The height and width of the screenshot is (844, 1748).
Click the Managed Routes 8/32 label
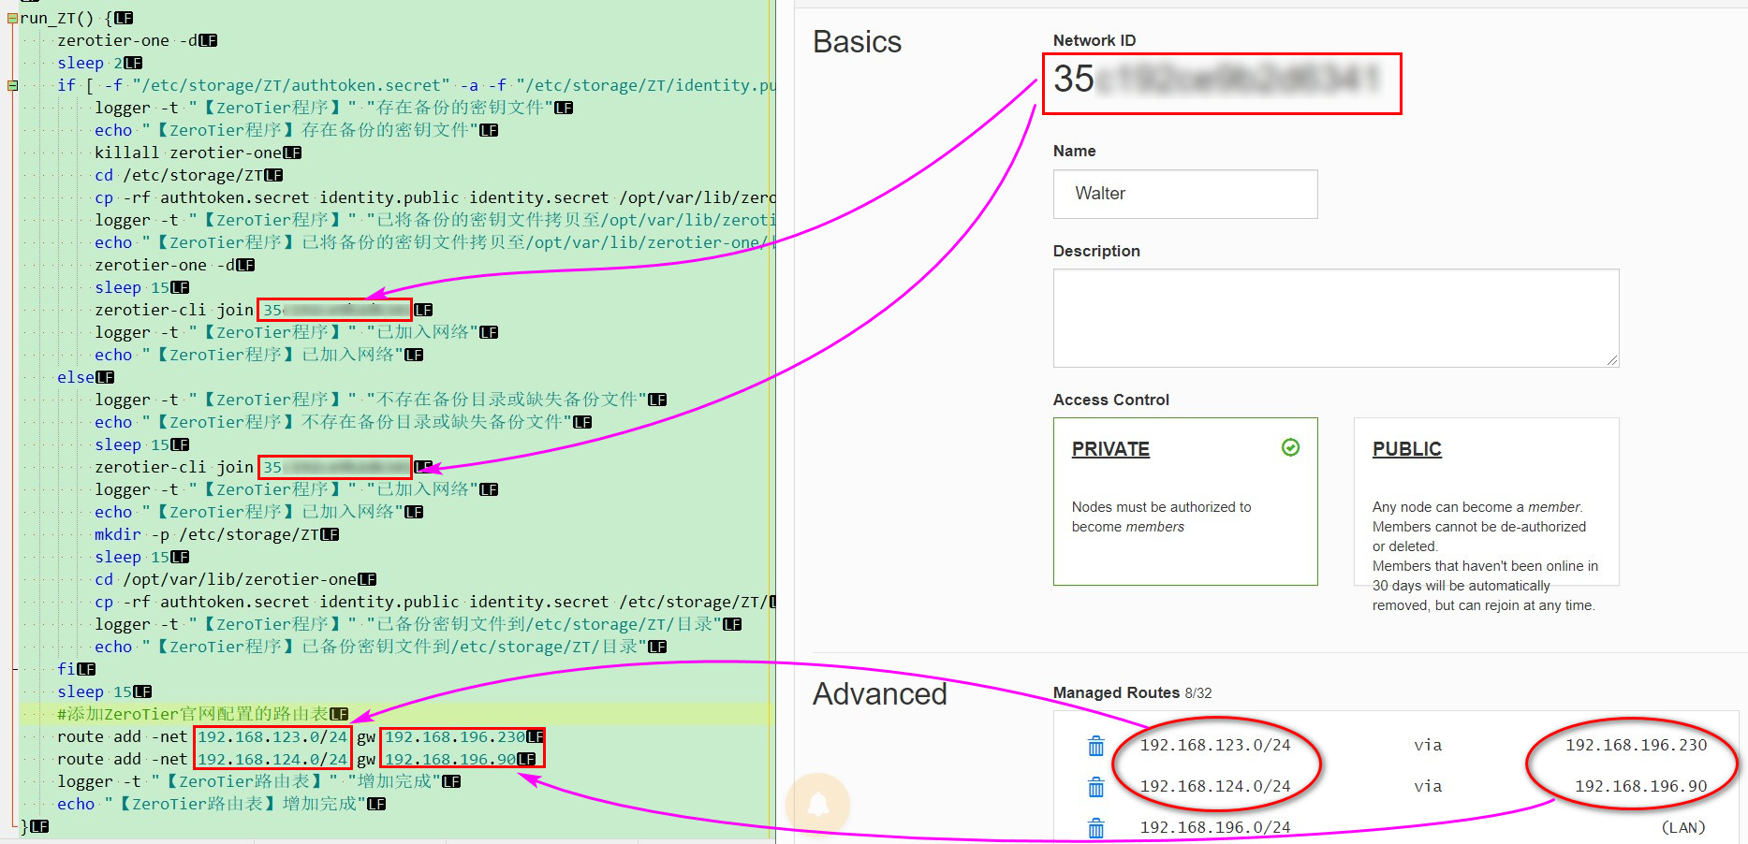1132,692
